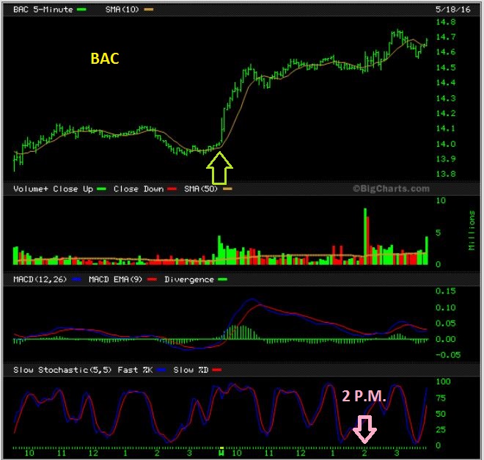Select the 14.1 price axis value
This screenshot has width=484, height=460.
446,128
